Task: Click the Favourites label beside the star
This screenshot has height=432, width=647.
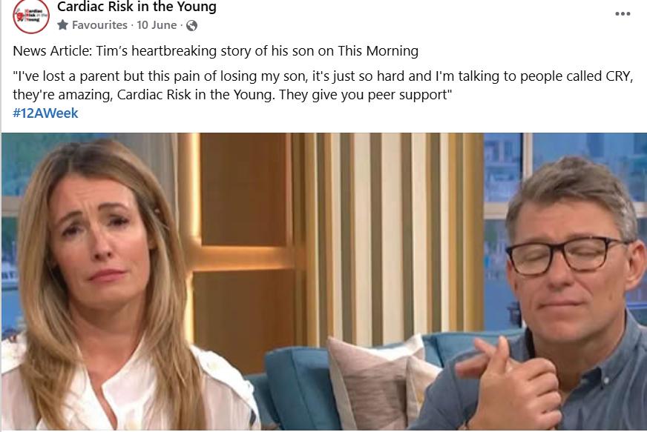Action: [x=99, y=25]
